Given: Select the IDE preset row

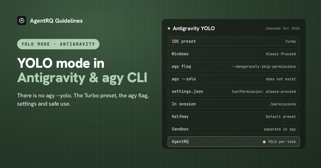Looking at the screenshot, I should (234, 41).
